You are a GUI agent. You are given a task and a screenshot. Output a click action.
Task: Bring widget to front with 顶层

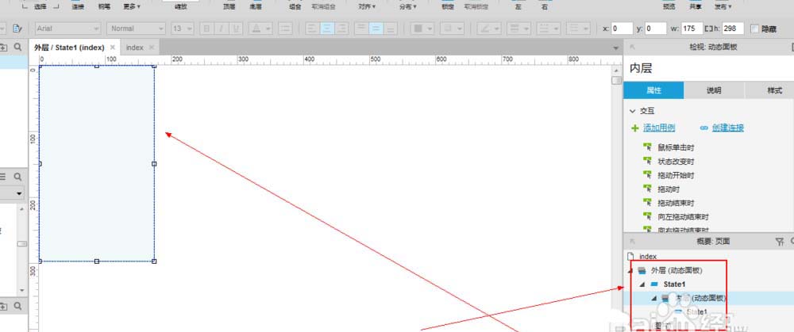click(229, 6)
